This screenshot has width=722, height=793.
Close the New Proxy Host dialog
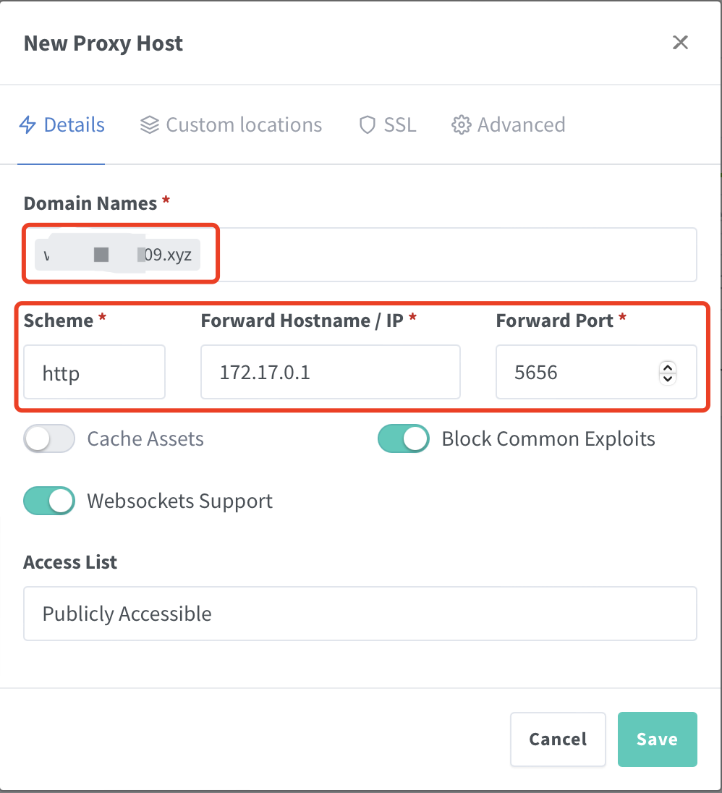pyautogui.click(x=681, y=43)
